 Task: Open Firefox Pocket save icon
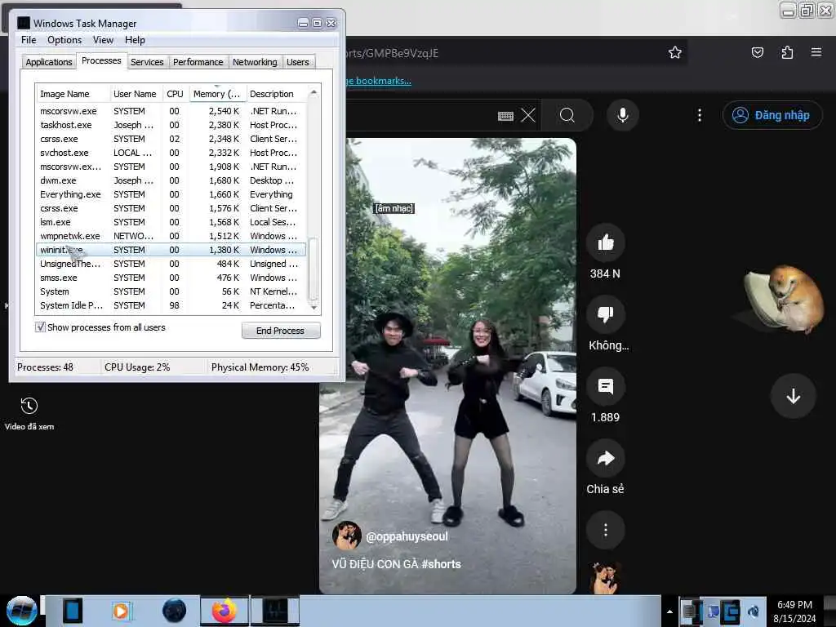pyautogui.click(x=757, y=52)
